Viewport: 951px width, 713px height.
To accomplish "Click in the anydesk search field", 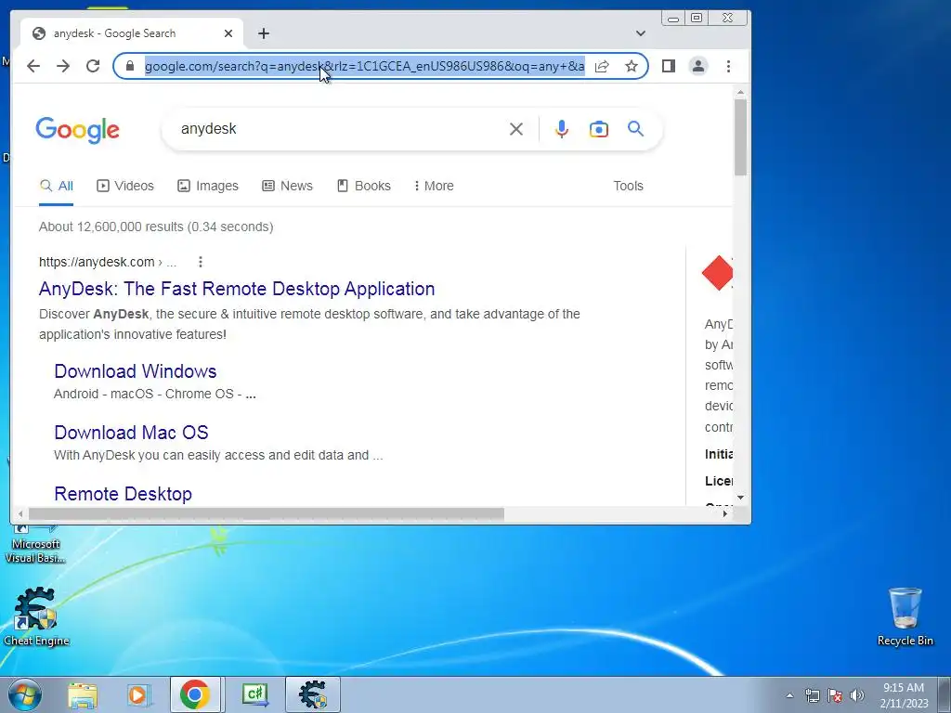I will [x=340, y=129].
